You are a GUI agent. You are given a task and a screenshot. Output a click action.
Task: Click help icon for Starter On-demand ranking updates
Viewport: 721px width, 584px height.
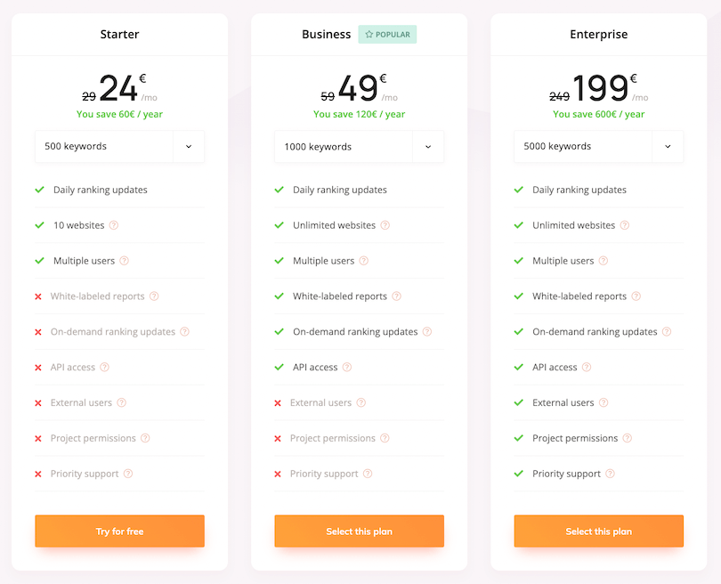coord(185,331)
